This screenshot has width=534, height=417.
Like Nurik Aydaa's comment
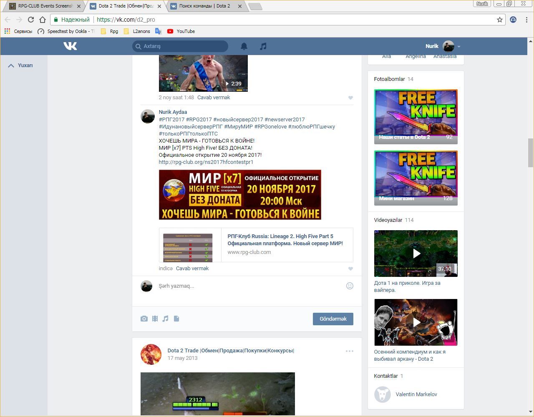click(x=350, y=269)
